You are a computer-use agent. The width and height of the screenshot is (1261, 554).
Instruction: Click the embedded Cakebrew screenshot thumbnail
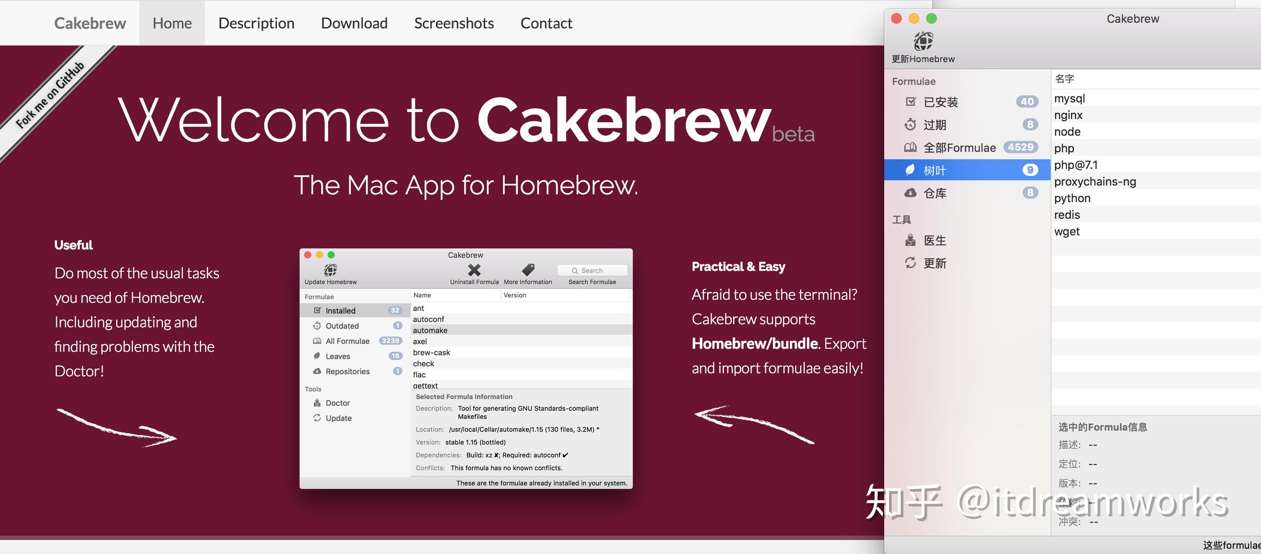click(465, 368)
